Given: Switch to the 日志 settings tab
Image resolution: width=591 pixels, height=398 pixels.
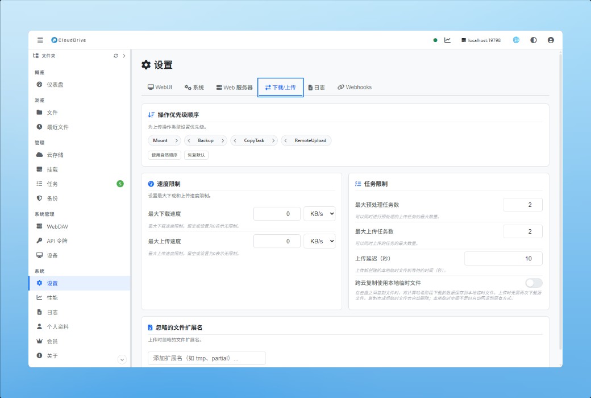Looking at the screenshot, I should point(317,87).
